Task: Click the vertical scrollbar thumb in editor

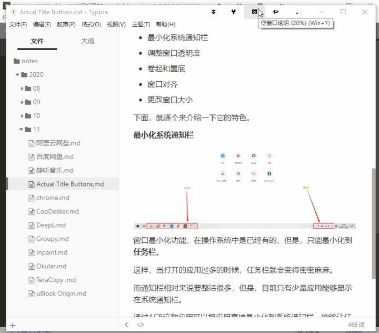Action: click(374, 224)
